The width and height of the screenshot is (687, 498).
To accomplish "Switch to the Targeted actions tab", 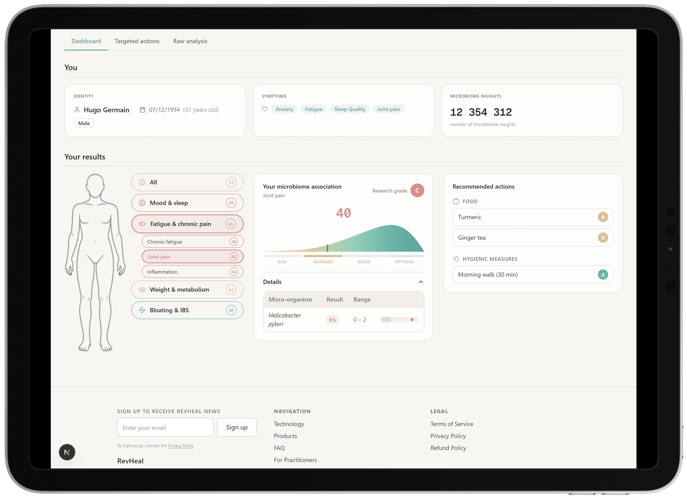I will coord(137,41).
